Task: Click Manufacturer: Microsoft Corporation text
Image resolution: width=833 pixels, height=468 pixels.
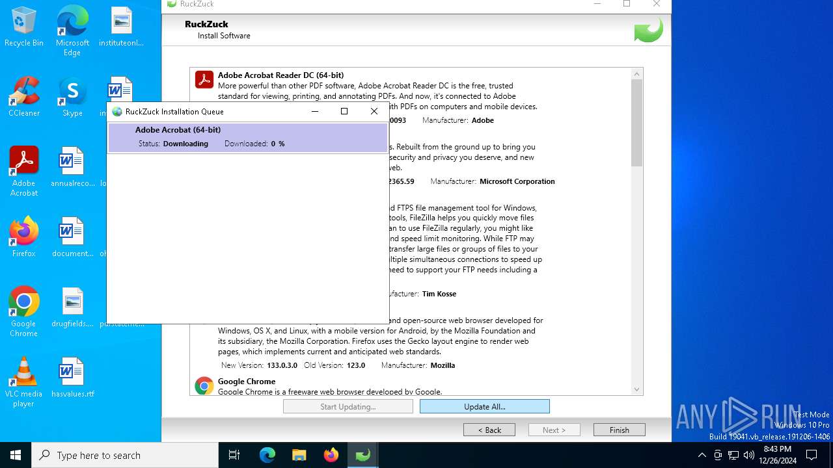Action: point(493,181)
